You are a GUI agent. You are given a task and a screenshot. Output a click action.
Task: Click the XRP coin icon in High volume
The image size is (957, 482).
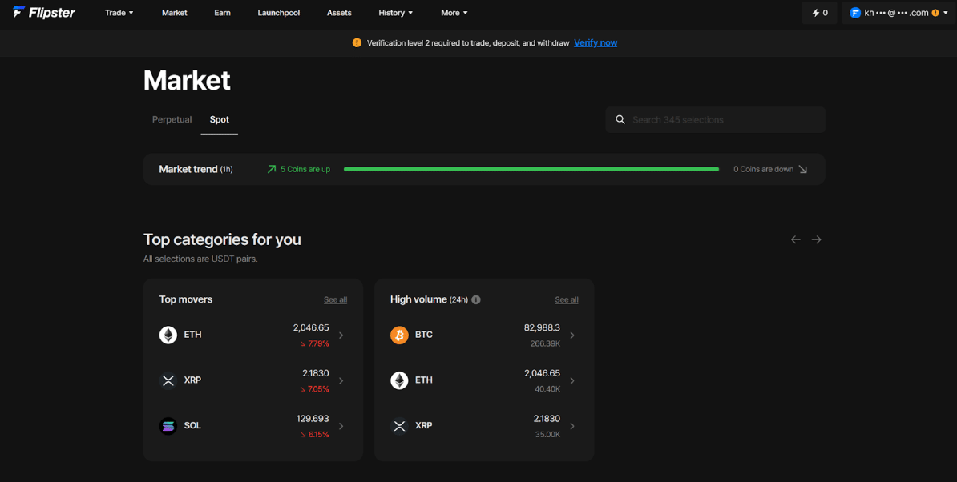[399, 426]
